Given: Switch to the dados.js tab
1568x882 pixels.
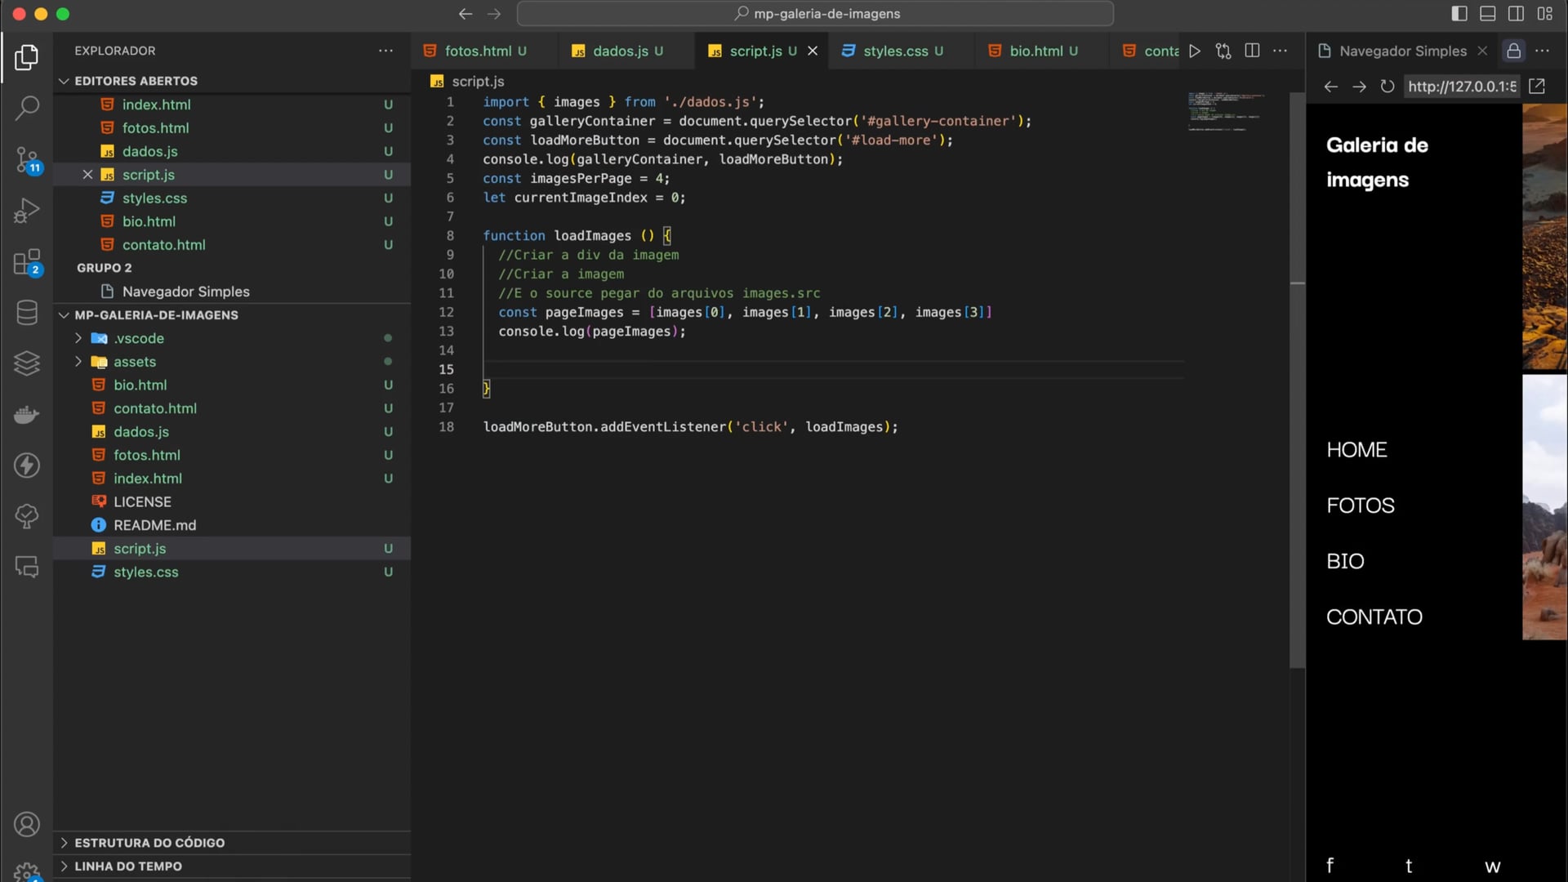Looking at the screenshot, I should click(x=620, y=51).
